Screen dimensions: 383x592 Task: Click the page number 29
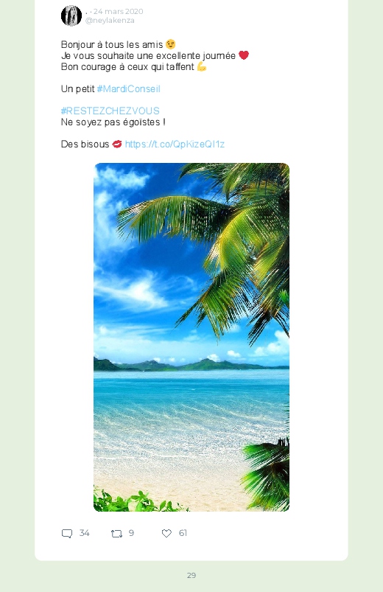pos(191,575)
